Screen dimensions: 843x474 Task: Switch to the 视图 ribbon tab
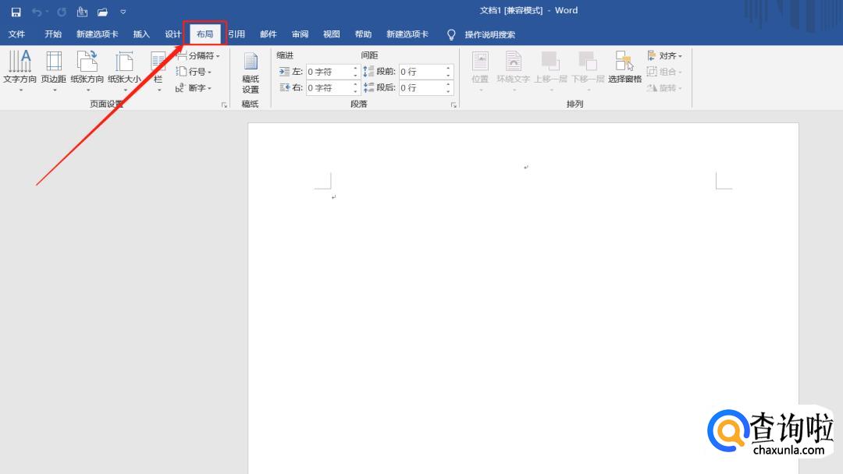coord(332,34)
